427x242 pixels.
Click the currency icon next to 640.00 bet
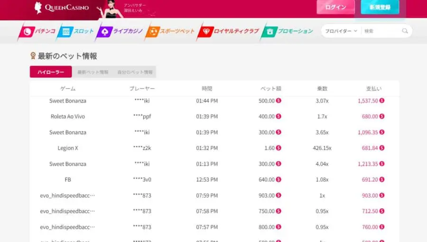click(278, 179)
